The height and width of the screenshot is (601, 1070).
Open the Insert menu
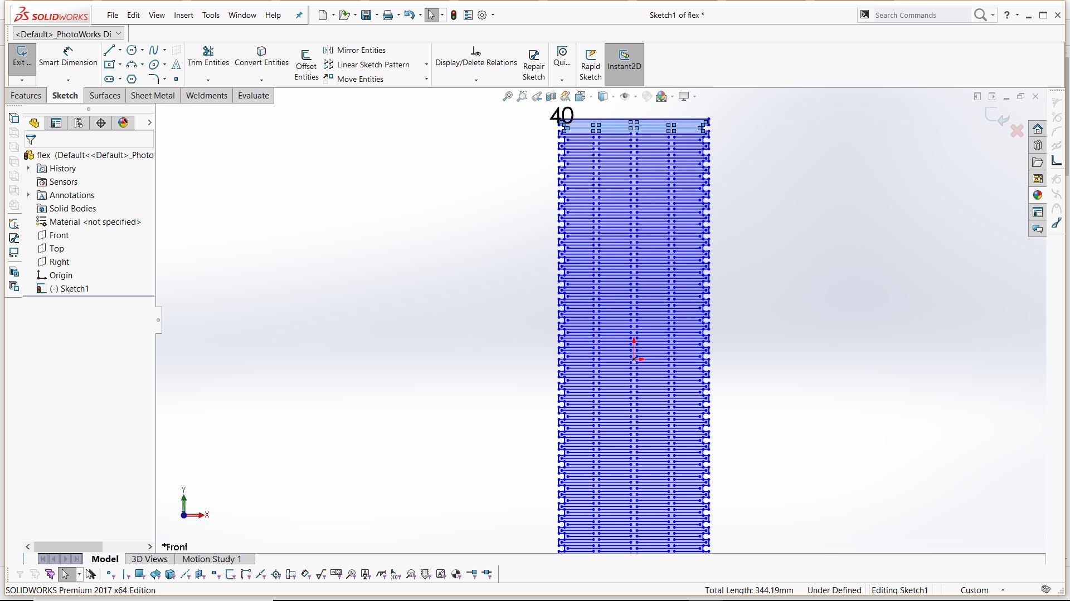pyautogui.click(x=183, y=15)
